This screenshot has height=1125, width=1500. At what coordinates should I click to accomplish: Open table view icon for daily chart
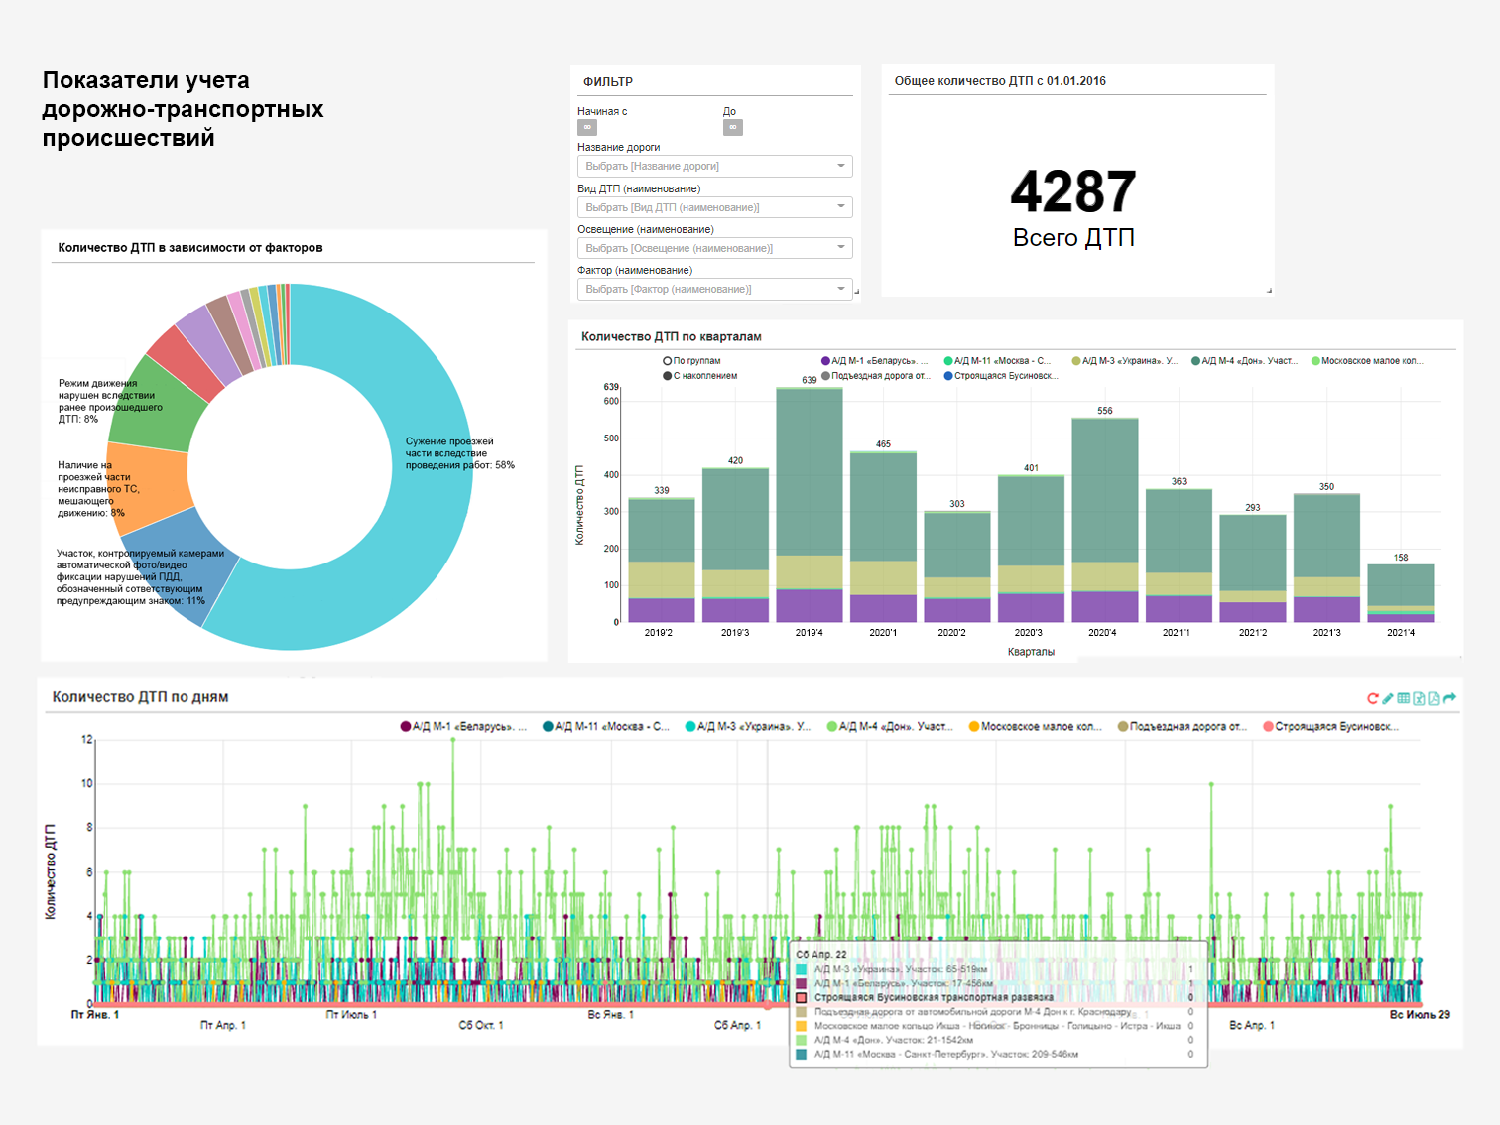[1404, 698]
